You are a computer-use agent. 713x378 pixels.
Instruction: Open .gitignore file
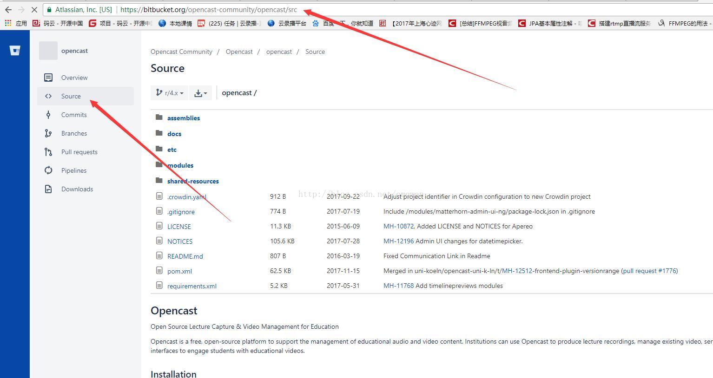pyautogui.click(x=181, y=212)
